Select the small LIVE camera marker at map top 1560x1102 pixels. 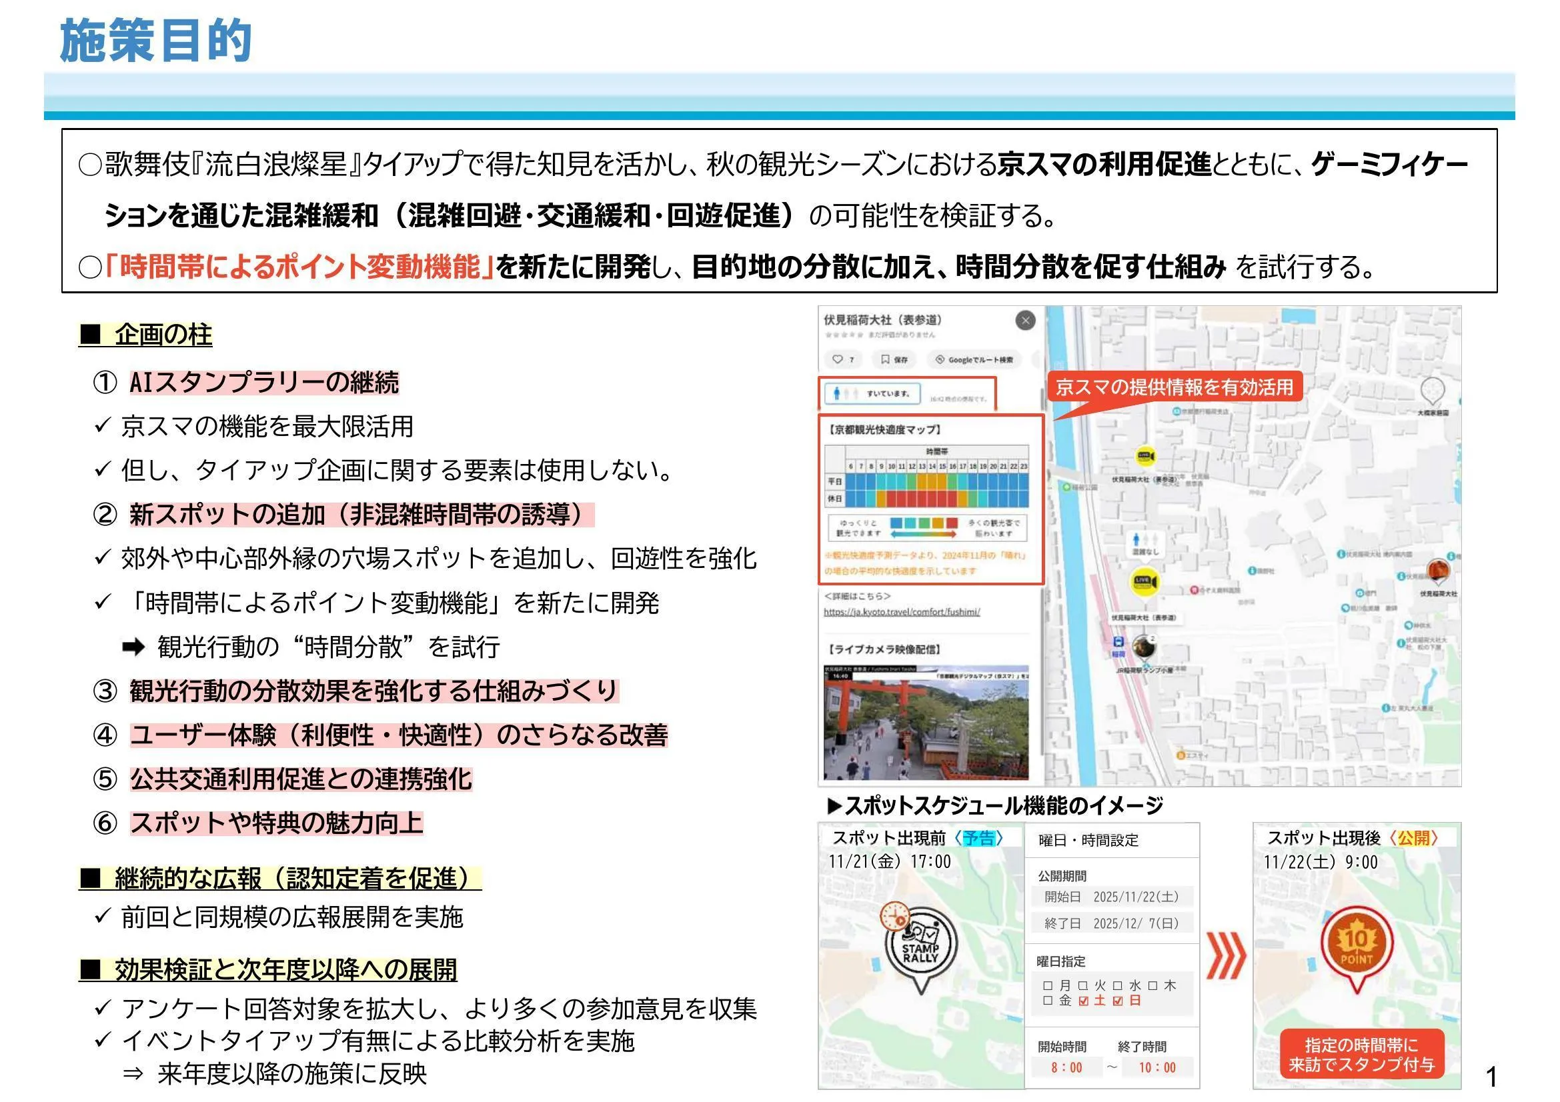pos(1146,455)
